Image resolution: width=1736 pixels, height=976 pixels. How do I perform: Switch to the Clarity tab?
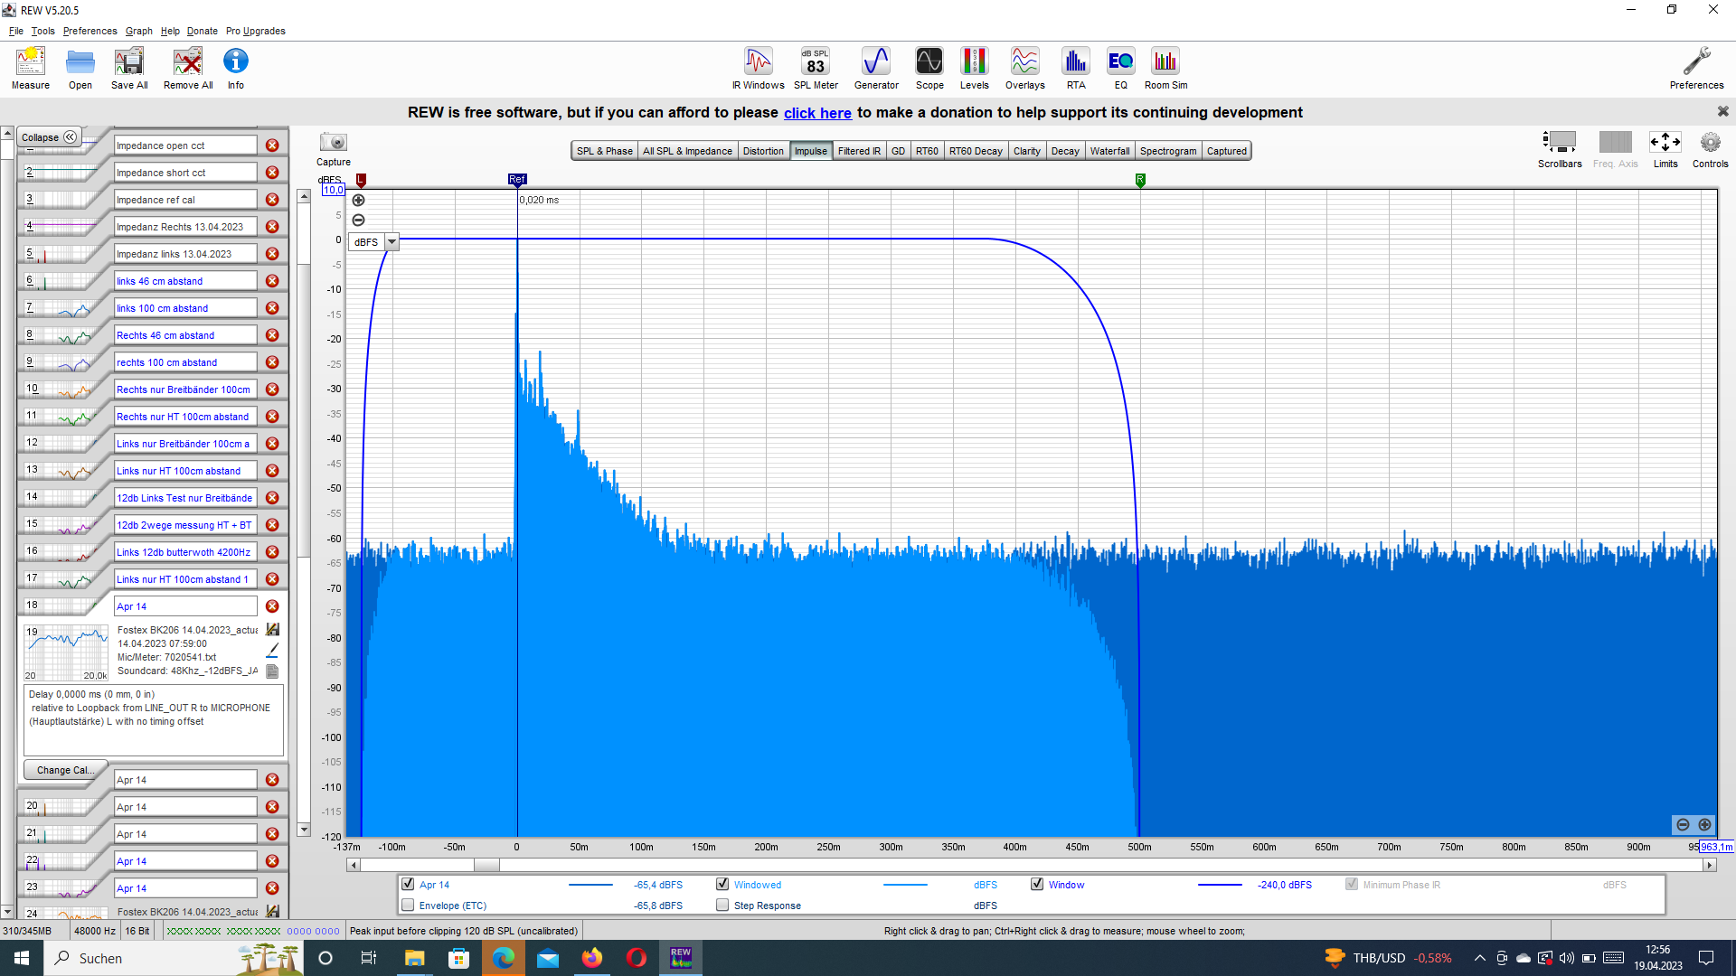[x=1026, y=151]
